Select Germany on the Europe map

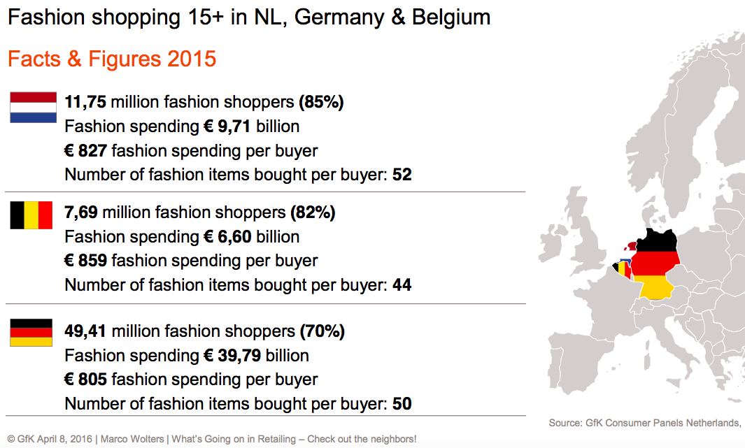(x=656, y=263)
